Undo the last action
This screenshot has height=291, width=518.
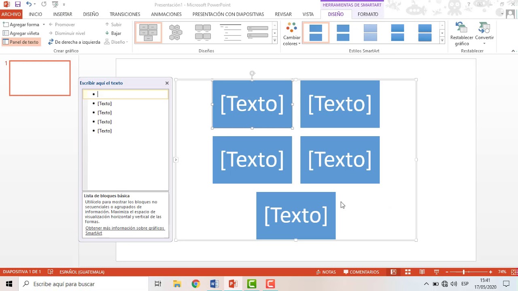pyautogui.click(x=29, y=4)
